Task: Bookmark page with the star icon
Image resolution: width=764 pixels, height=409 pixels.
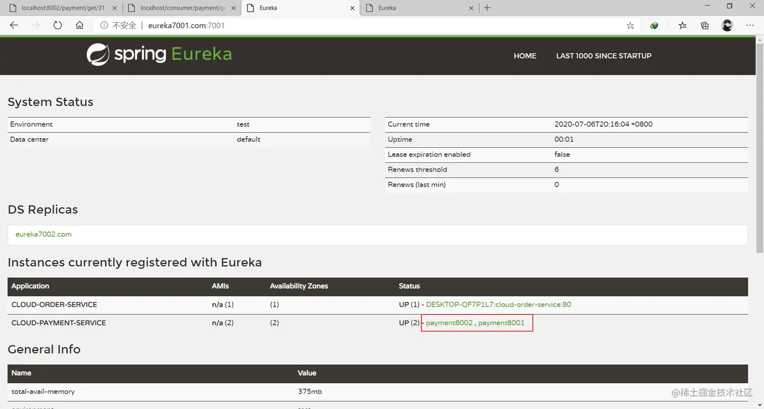Action: [x=630, y=26]
